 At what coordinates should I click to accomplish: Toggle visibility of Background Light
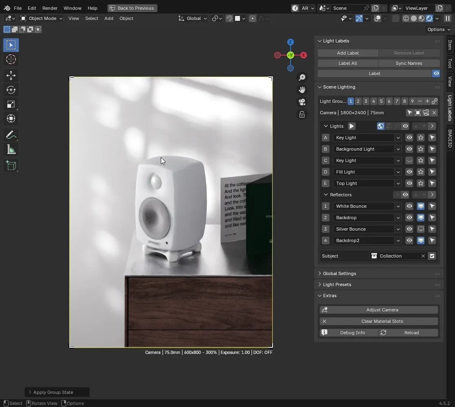(409, 149)
